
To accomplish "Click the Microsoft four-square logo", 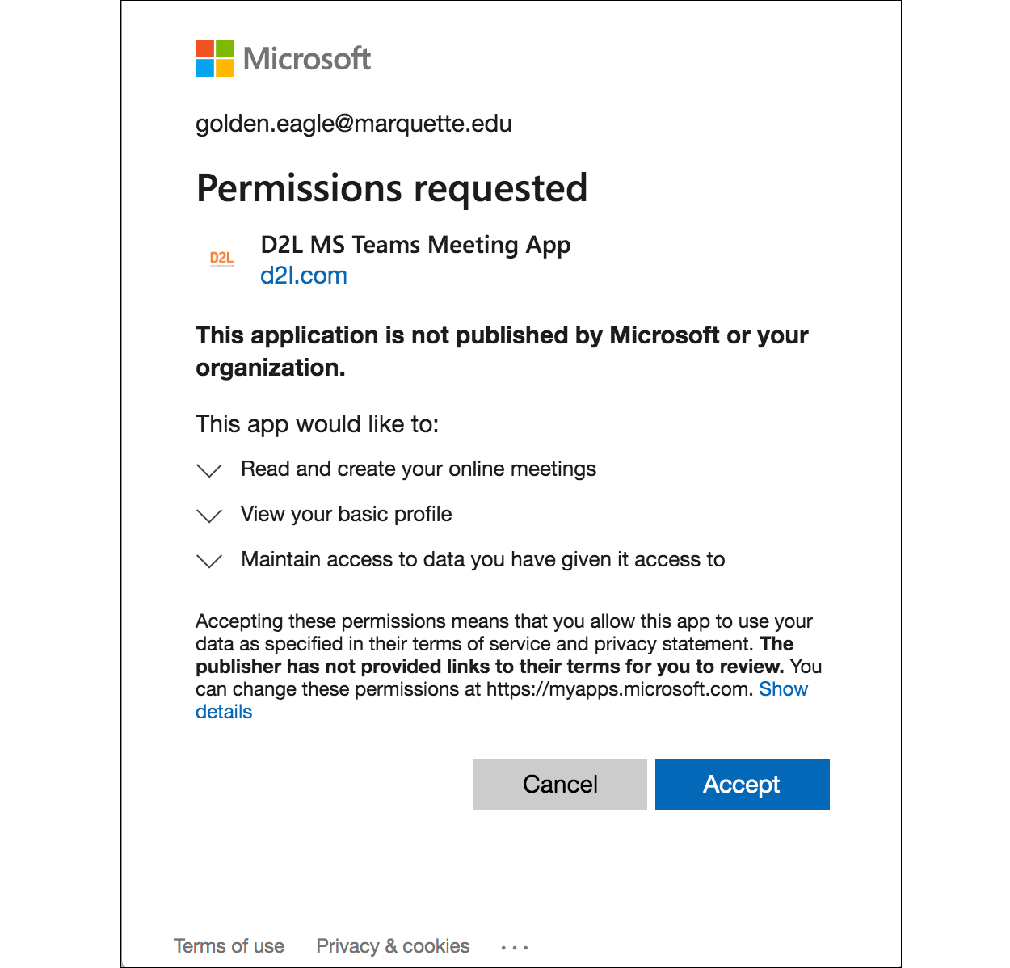I will point(215,58).
